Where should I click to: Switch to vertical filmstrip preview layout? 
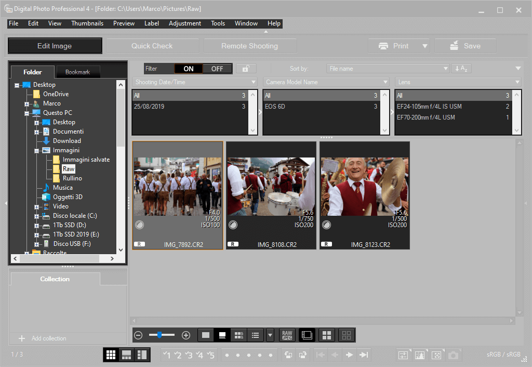click(x=142, y=355)
